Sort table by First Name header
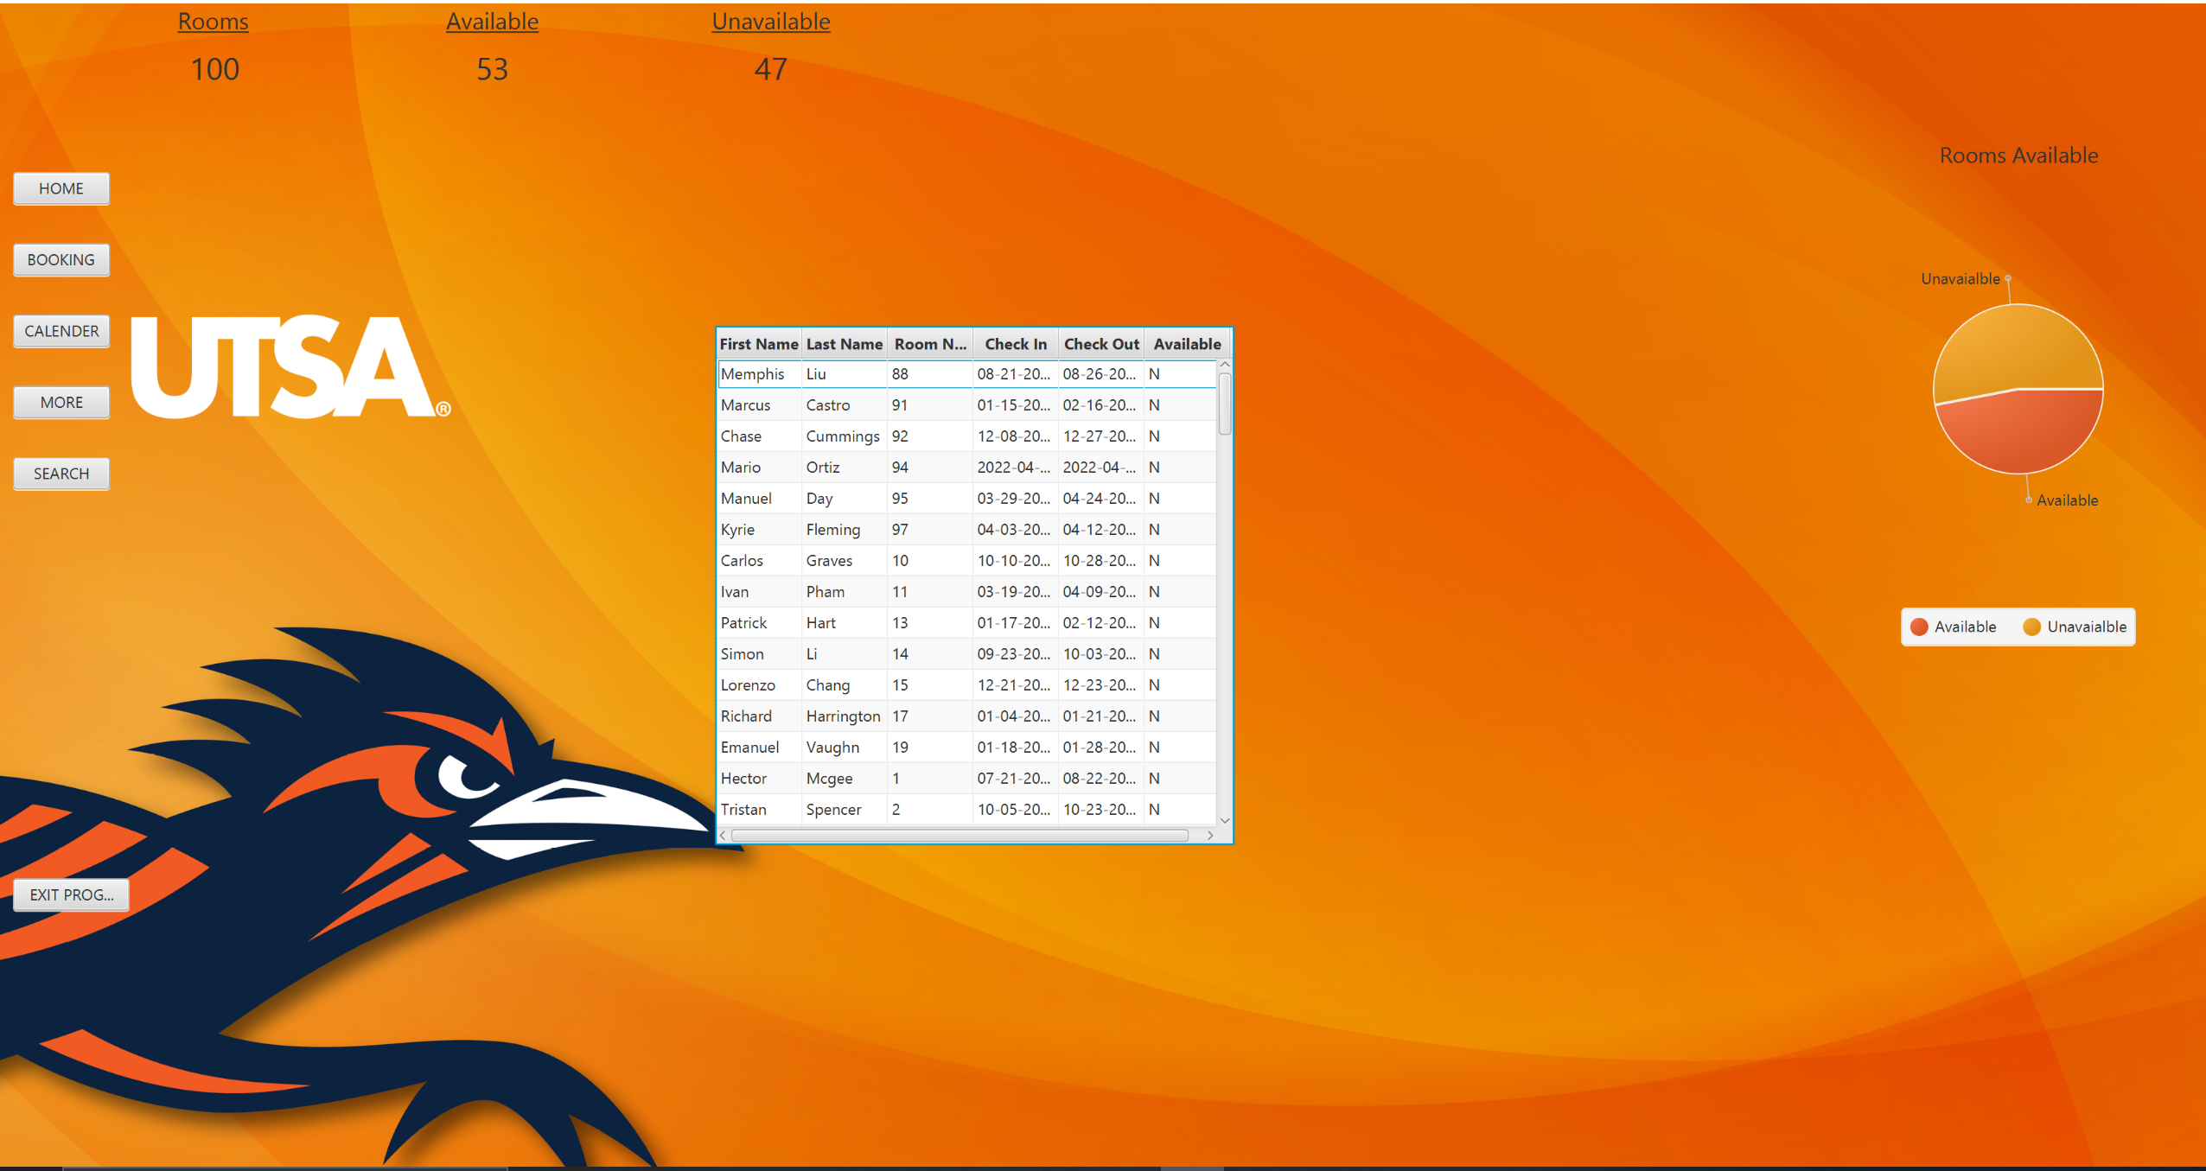Image resolution: width=2206 pixels, height=1171 pixels. (x=758, y=344)
